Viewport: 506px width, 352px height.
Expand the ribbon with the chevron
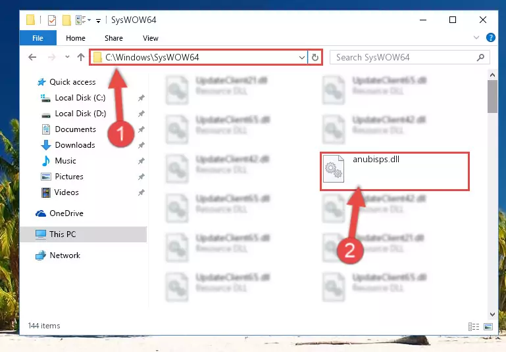coord(476,37)
